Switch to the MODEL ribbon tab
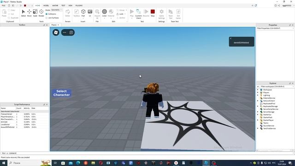The width and height of the screenshot is (295, 166). coord(46,6)
